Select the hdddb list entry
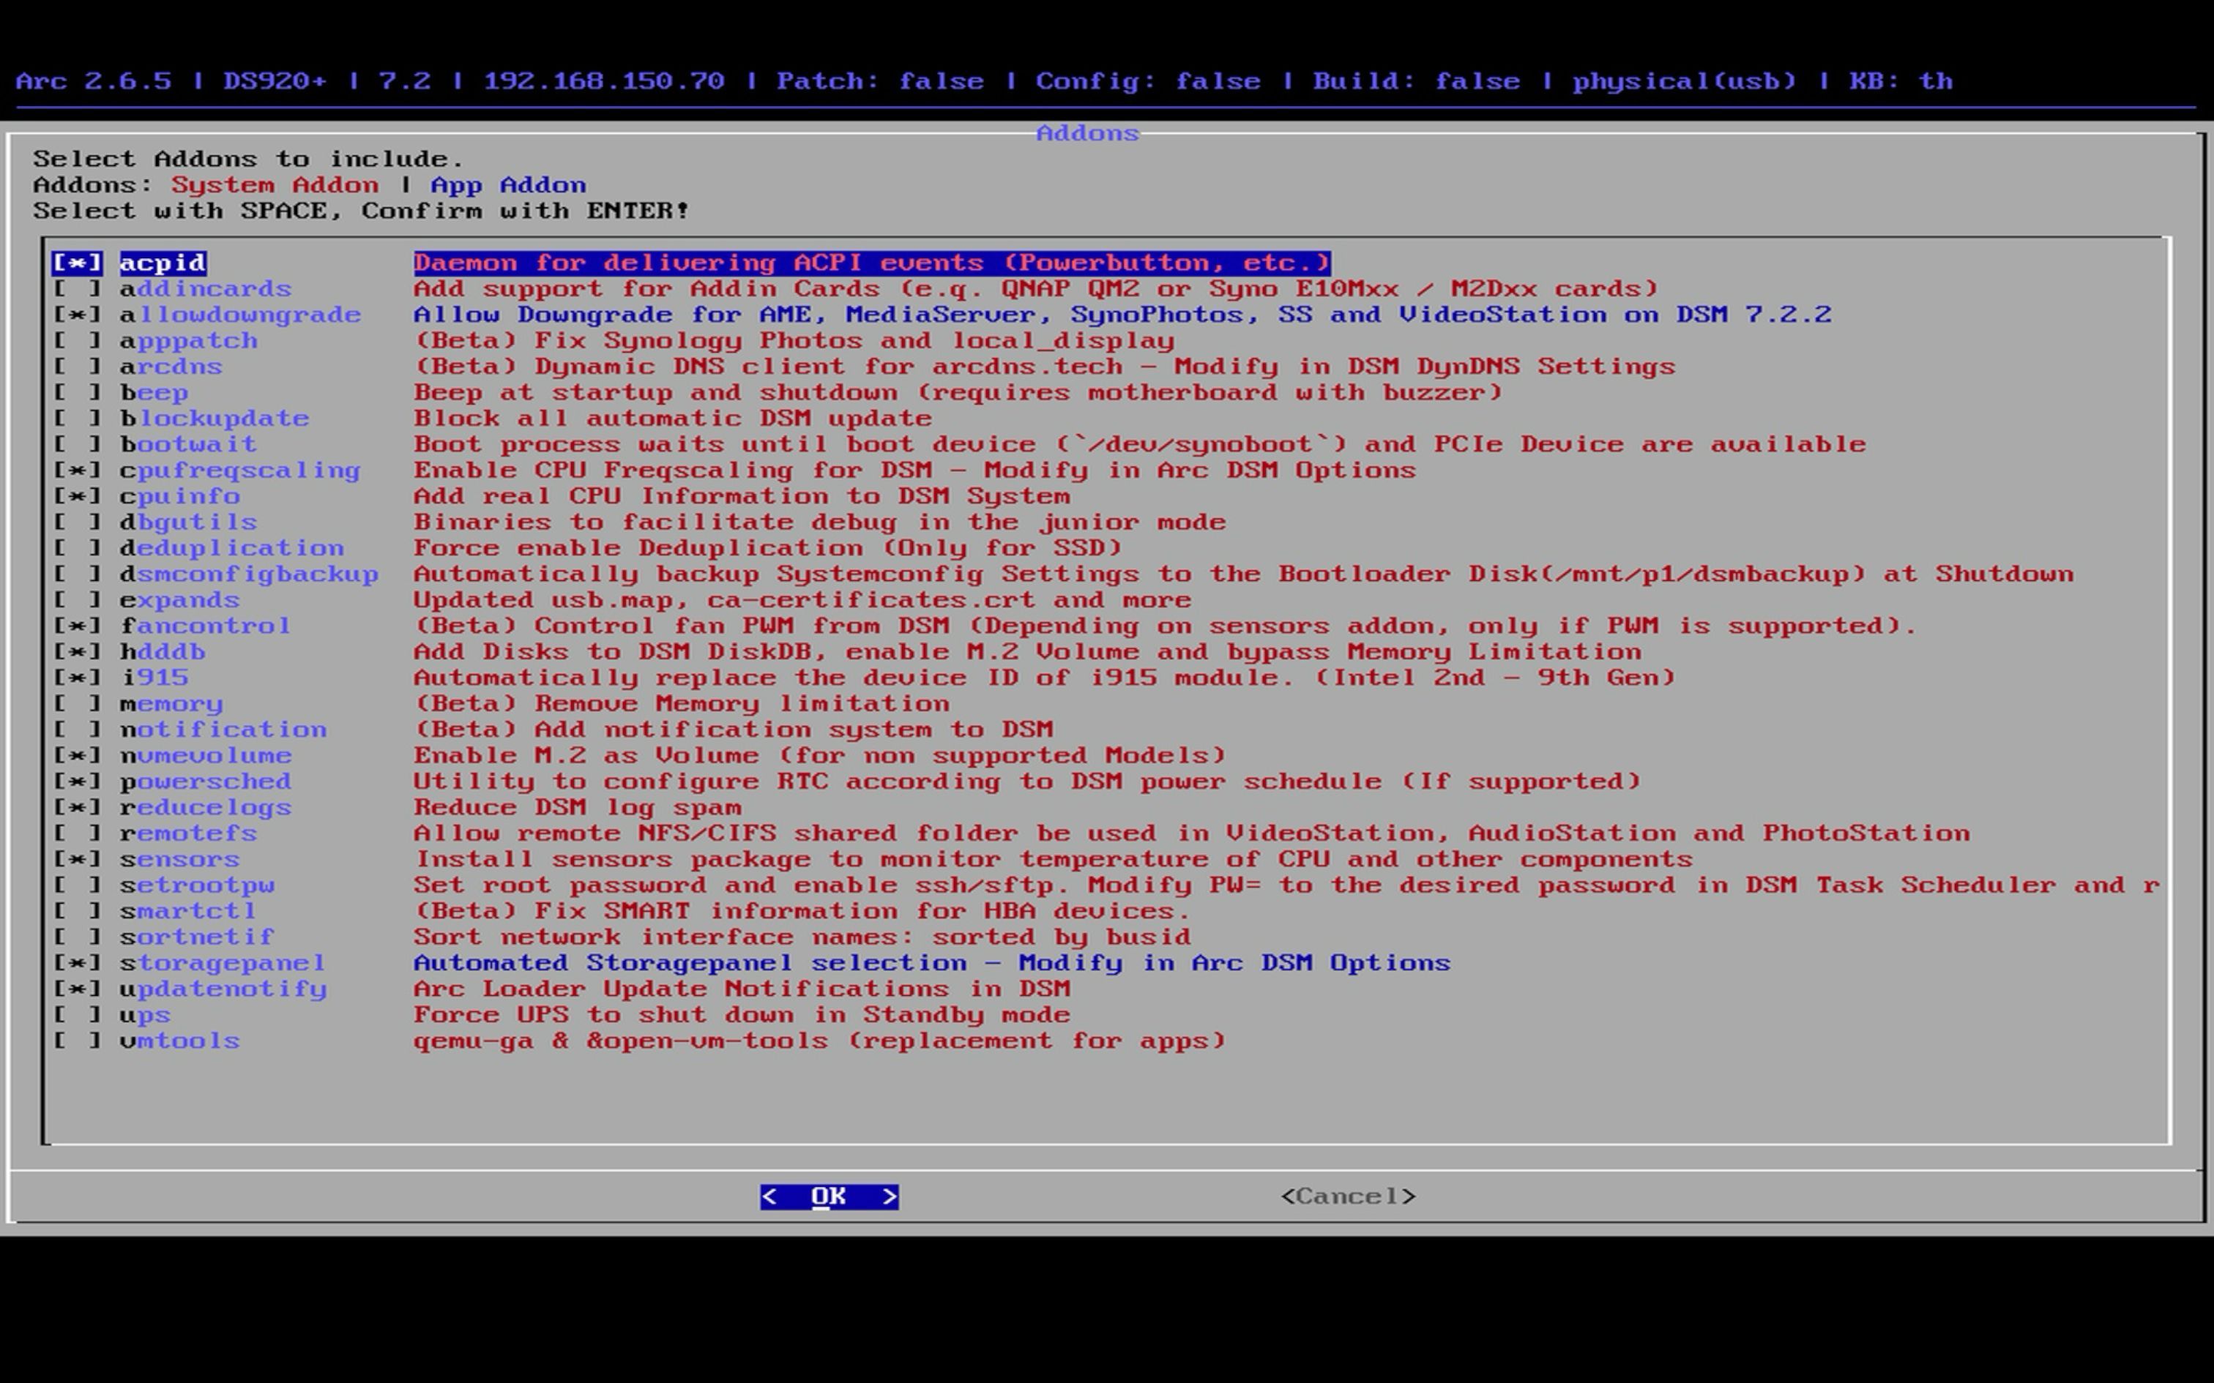This screenshot has width=2214, height=1383. click(x=163, y=651)
